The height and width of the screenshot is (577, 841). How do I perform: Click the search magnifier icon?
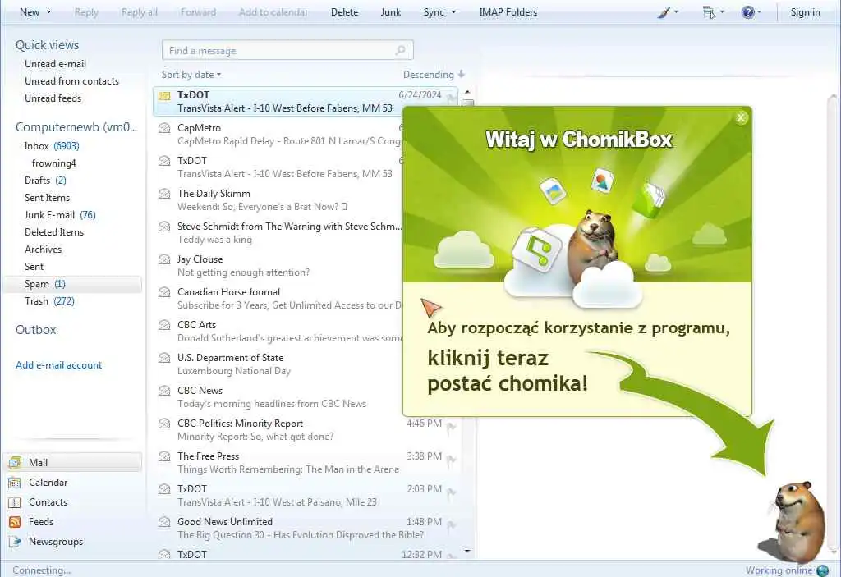coord(400,50)
